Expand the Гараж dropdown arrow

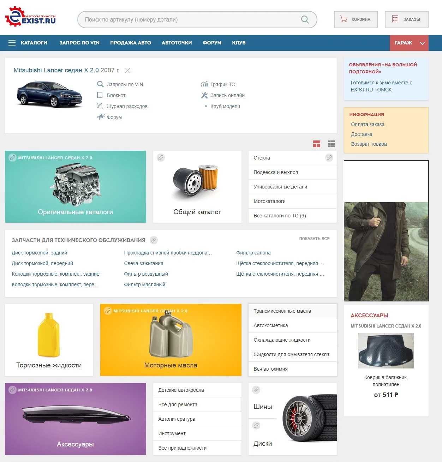click(x=422, y=43)
